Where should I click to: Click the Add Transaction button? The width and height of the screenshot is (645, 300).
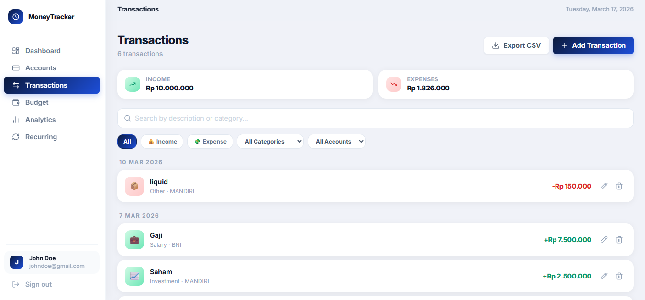tap(593, 45)
